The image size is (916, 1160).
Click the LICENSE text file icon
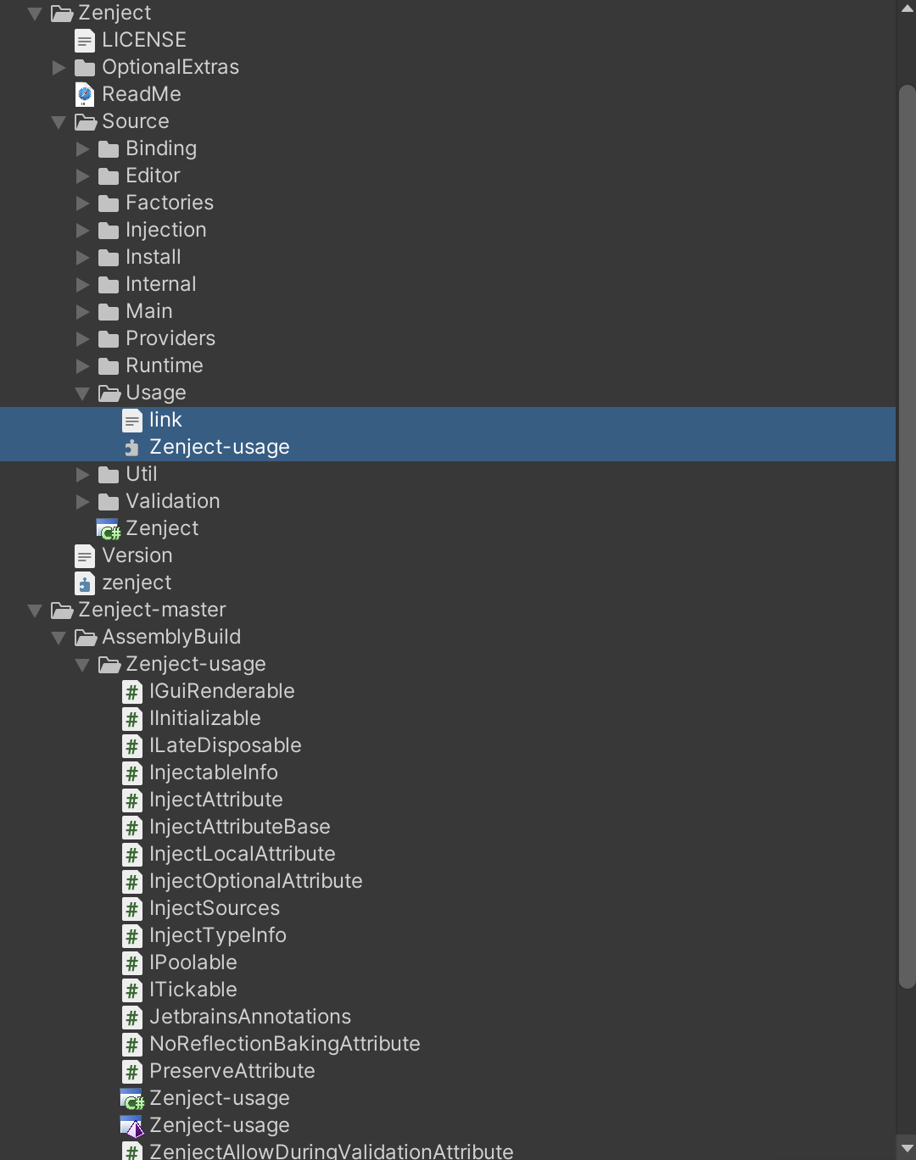[x=85, y=41]
